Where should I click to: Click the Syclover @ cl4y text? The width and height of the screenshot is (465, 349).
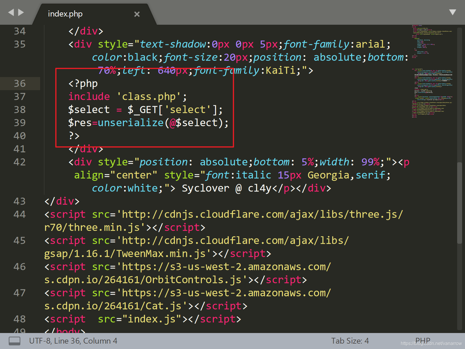click(x=227, y=188)
